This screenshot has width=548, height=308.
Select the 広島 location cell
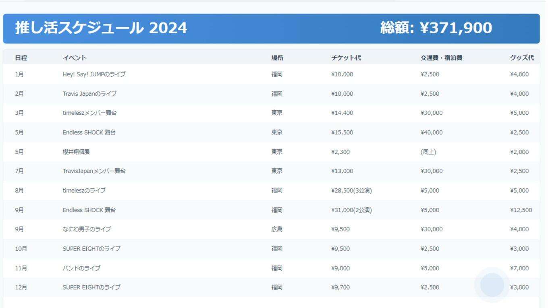coord(277,229)
